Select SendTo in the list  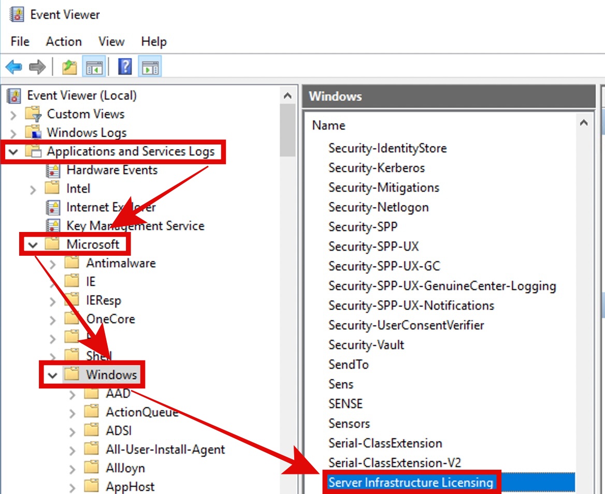349,365
